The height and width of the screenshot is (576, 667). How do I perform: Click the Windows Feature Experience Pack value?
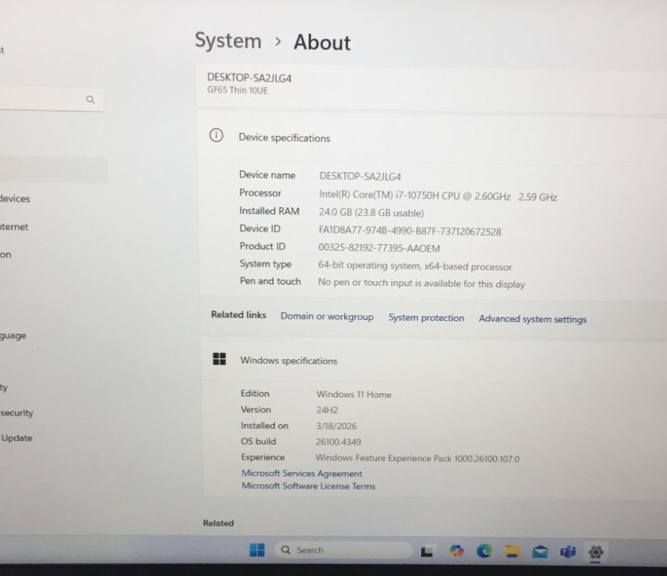417,458
